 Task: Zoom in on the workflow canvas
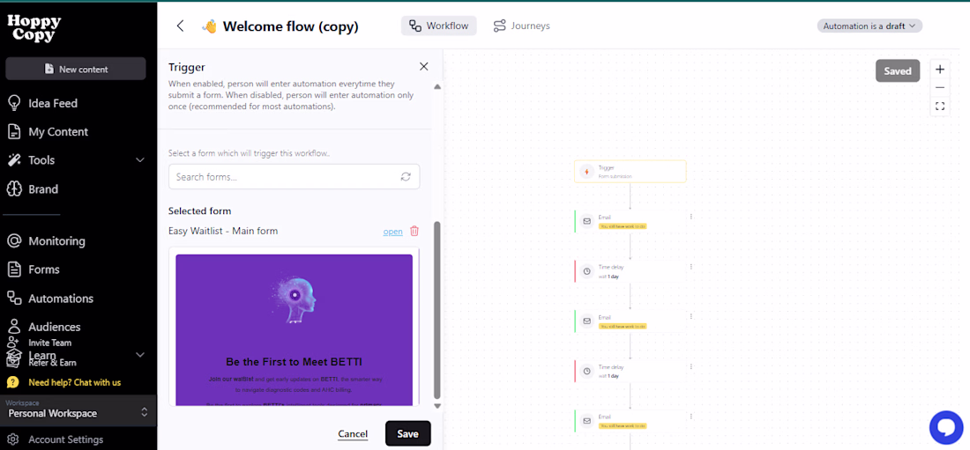coord(940,70)
